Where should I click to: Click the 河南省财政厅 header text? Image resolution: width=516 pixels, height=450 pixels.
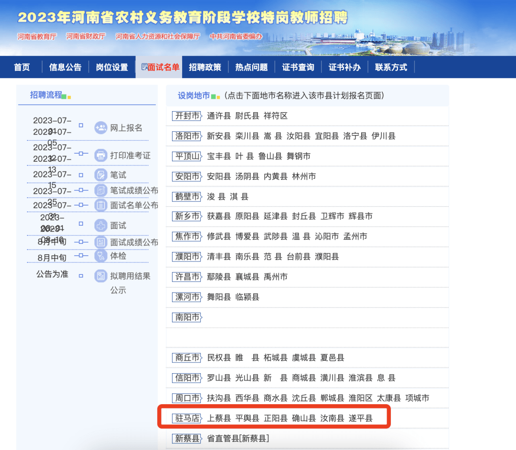[86, 36]
